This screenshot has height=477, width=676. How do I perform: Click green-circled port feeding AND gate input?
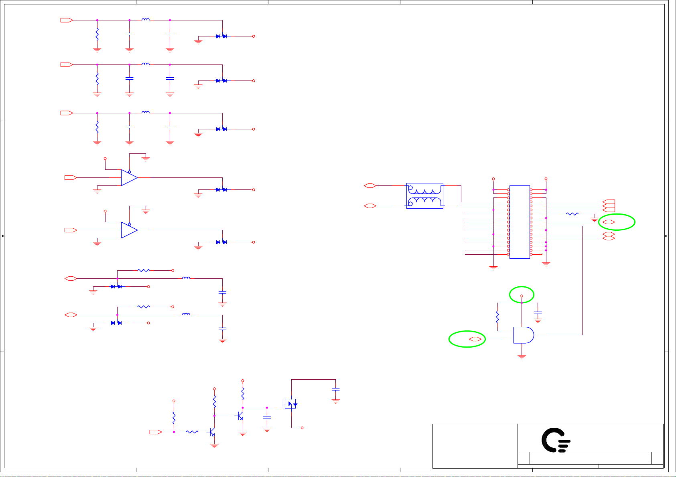[x=476, y=339]
